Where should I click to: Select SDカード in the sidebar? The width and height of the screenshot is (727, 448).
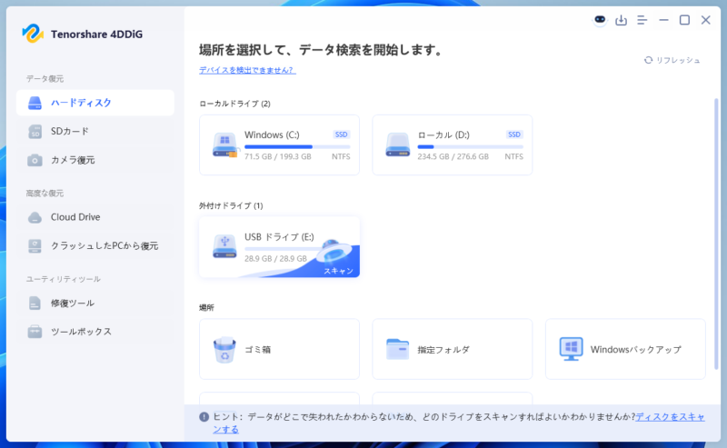pos(70,131)
